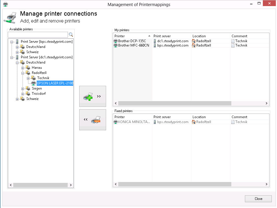Select KONICA MINOLTA in Fixed printers

point(134,122)
